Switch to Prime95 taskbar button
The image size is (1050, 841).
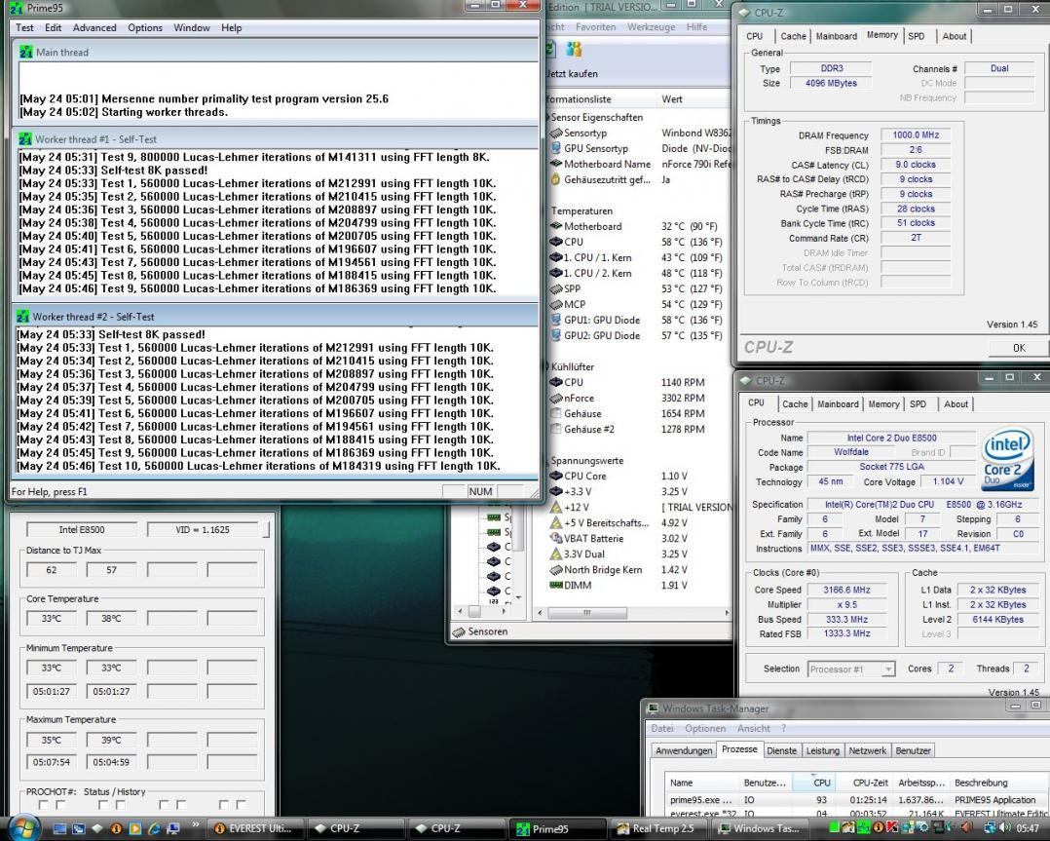coord(558,828)
